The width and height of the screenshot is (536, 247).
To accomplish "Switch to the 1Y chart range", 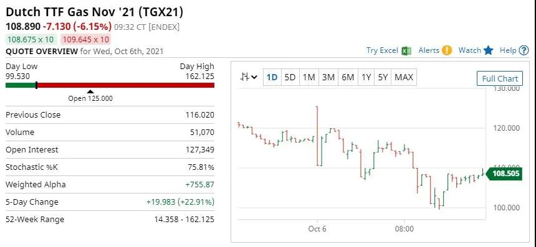I will pyautogui.click(x=366, y=77).
